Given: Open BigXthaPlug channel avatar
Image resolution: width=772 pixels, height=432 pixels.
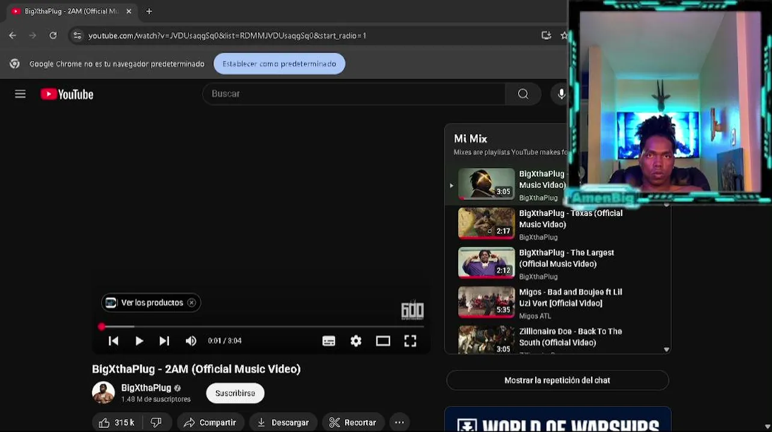Looking at the screenshot, I should coord(103,392).
